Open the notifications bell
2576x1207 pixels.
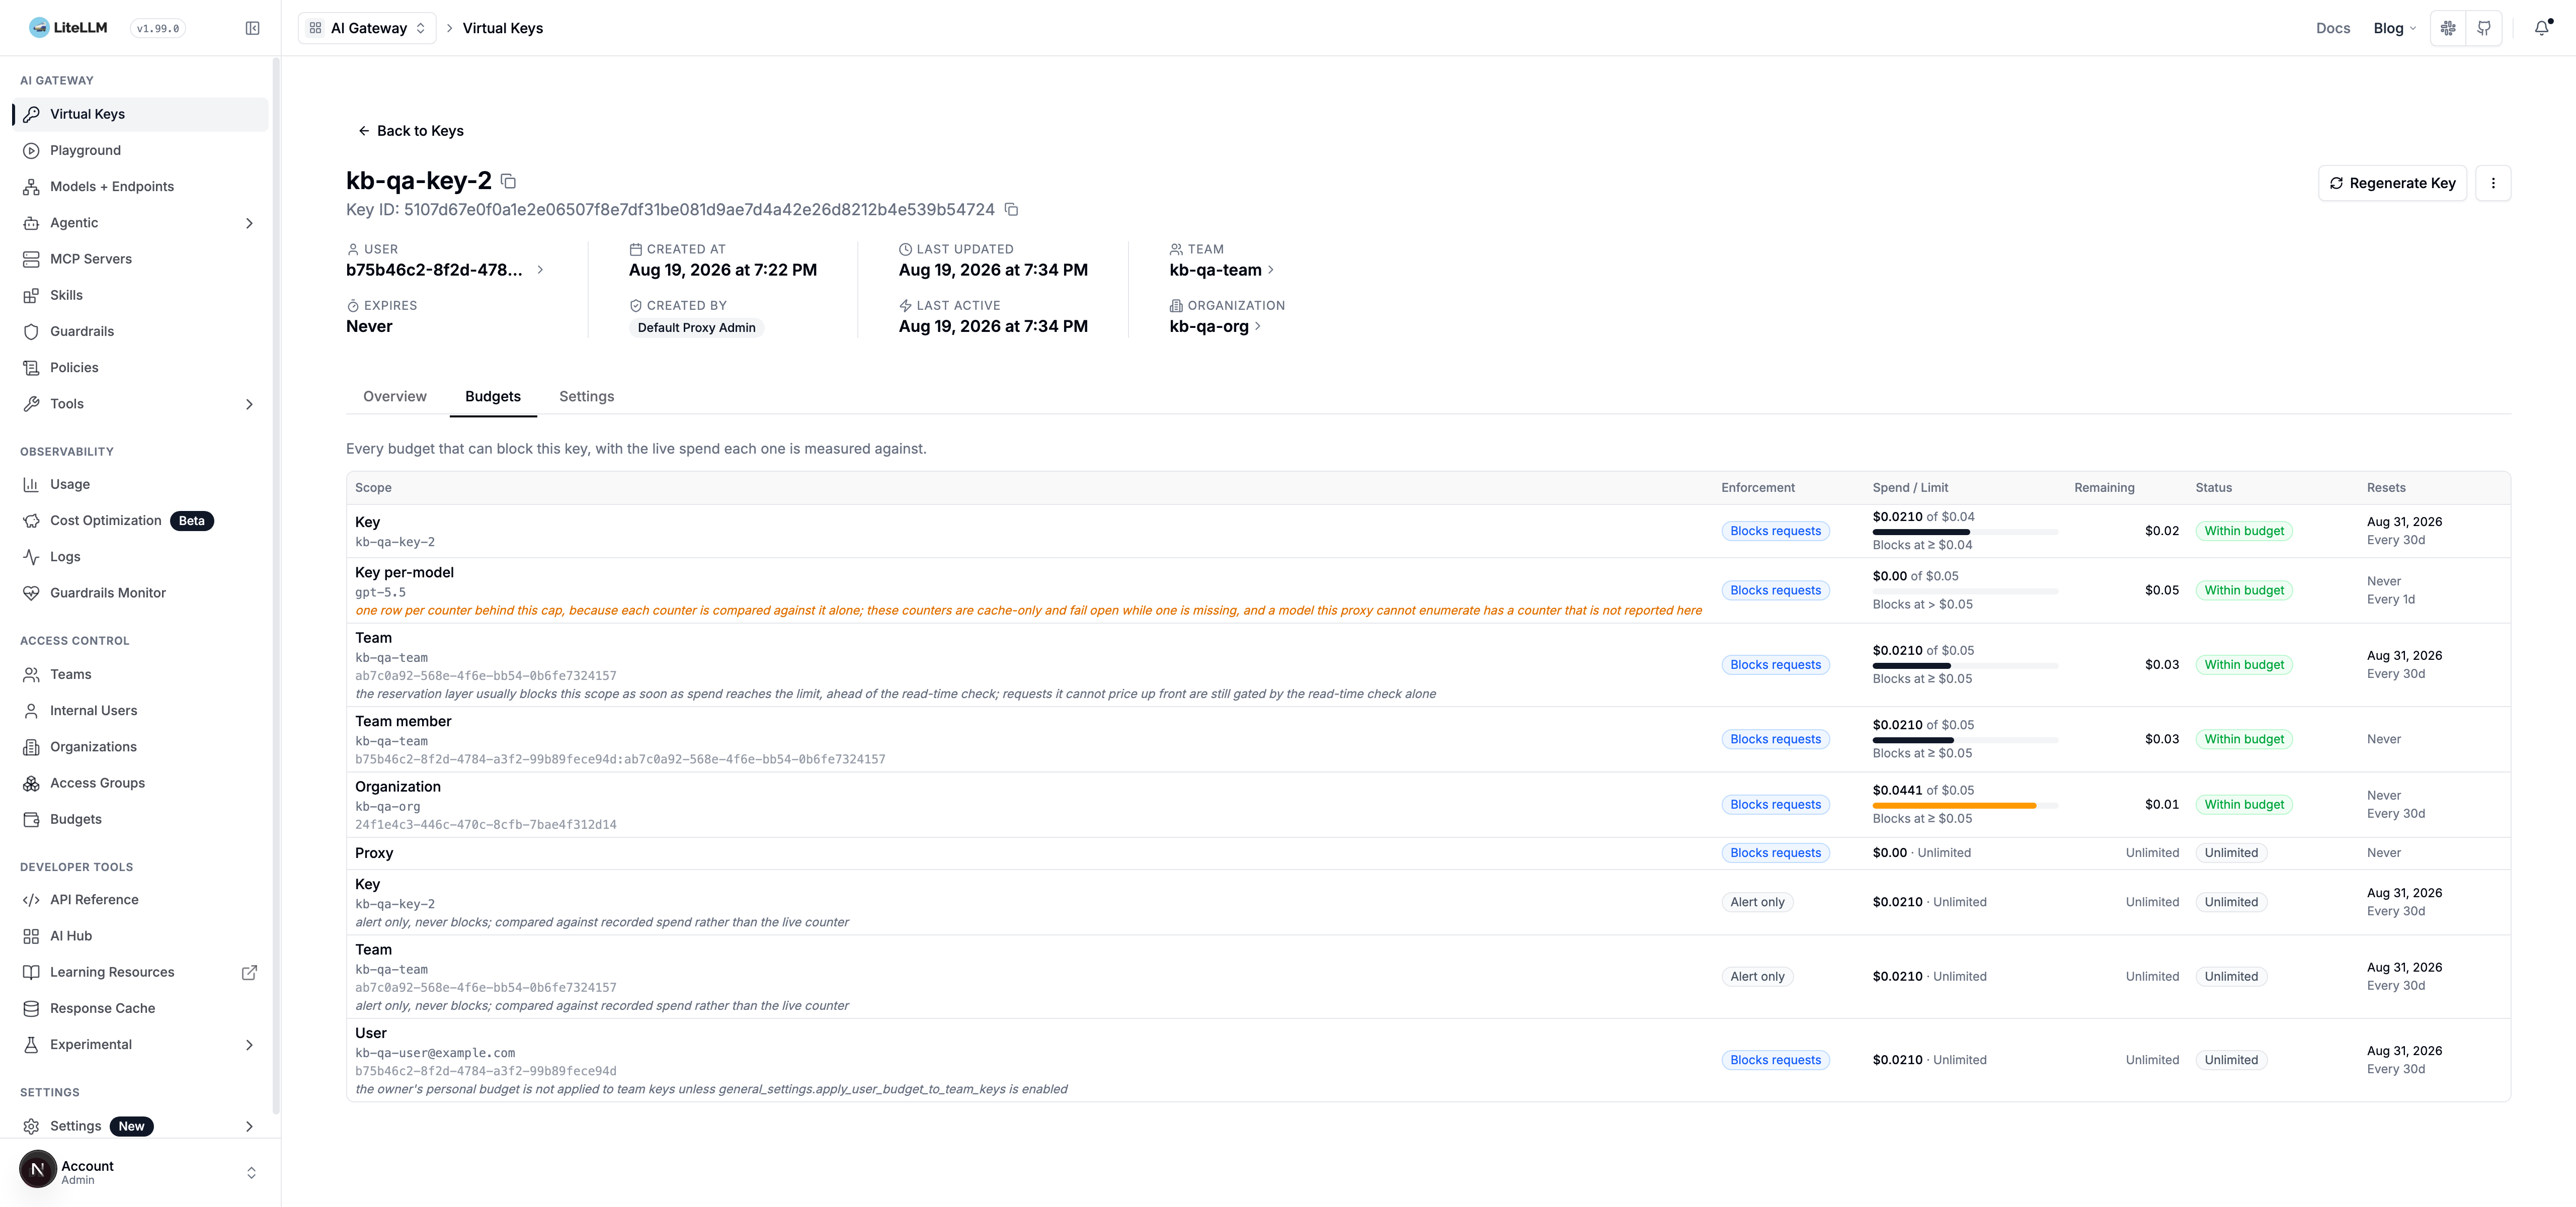pos(2541,28)
